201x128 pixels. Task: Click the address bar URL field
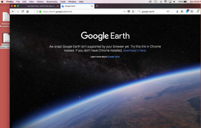pos(82,11)
